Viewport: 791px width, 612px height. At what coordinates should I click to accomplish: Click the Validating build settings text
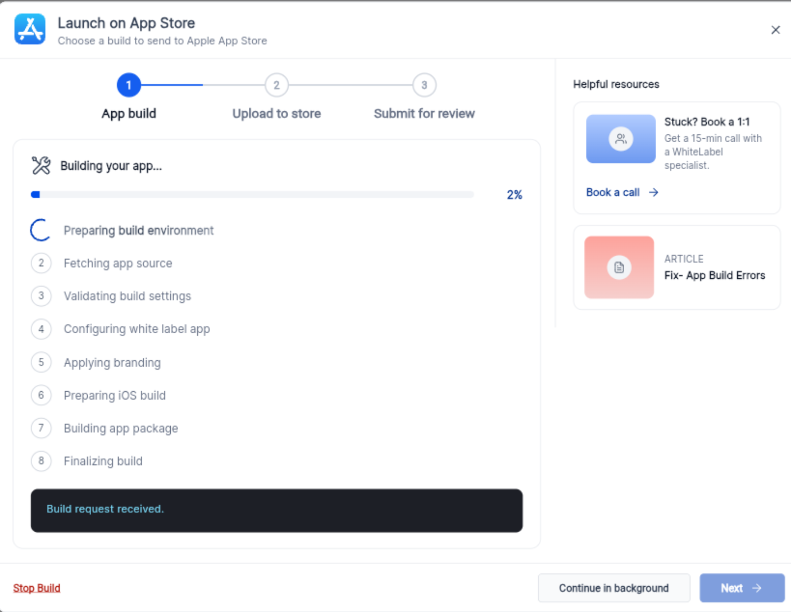coord(127,296)
